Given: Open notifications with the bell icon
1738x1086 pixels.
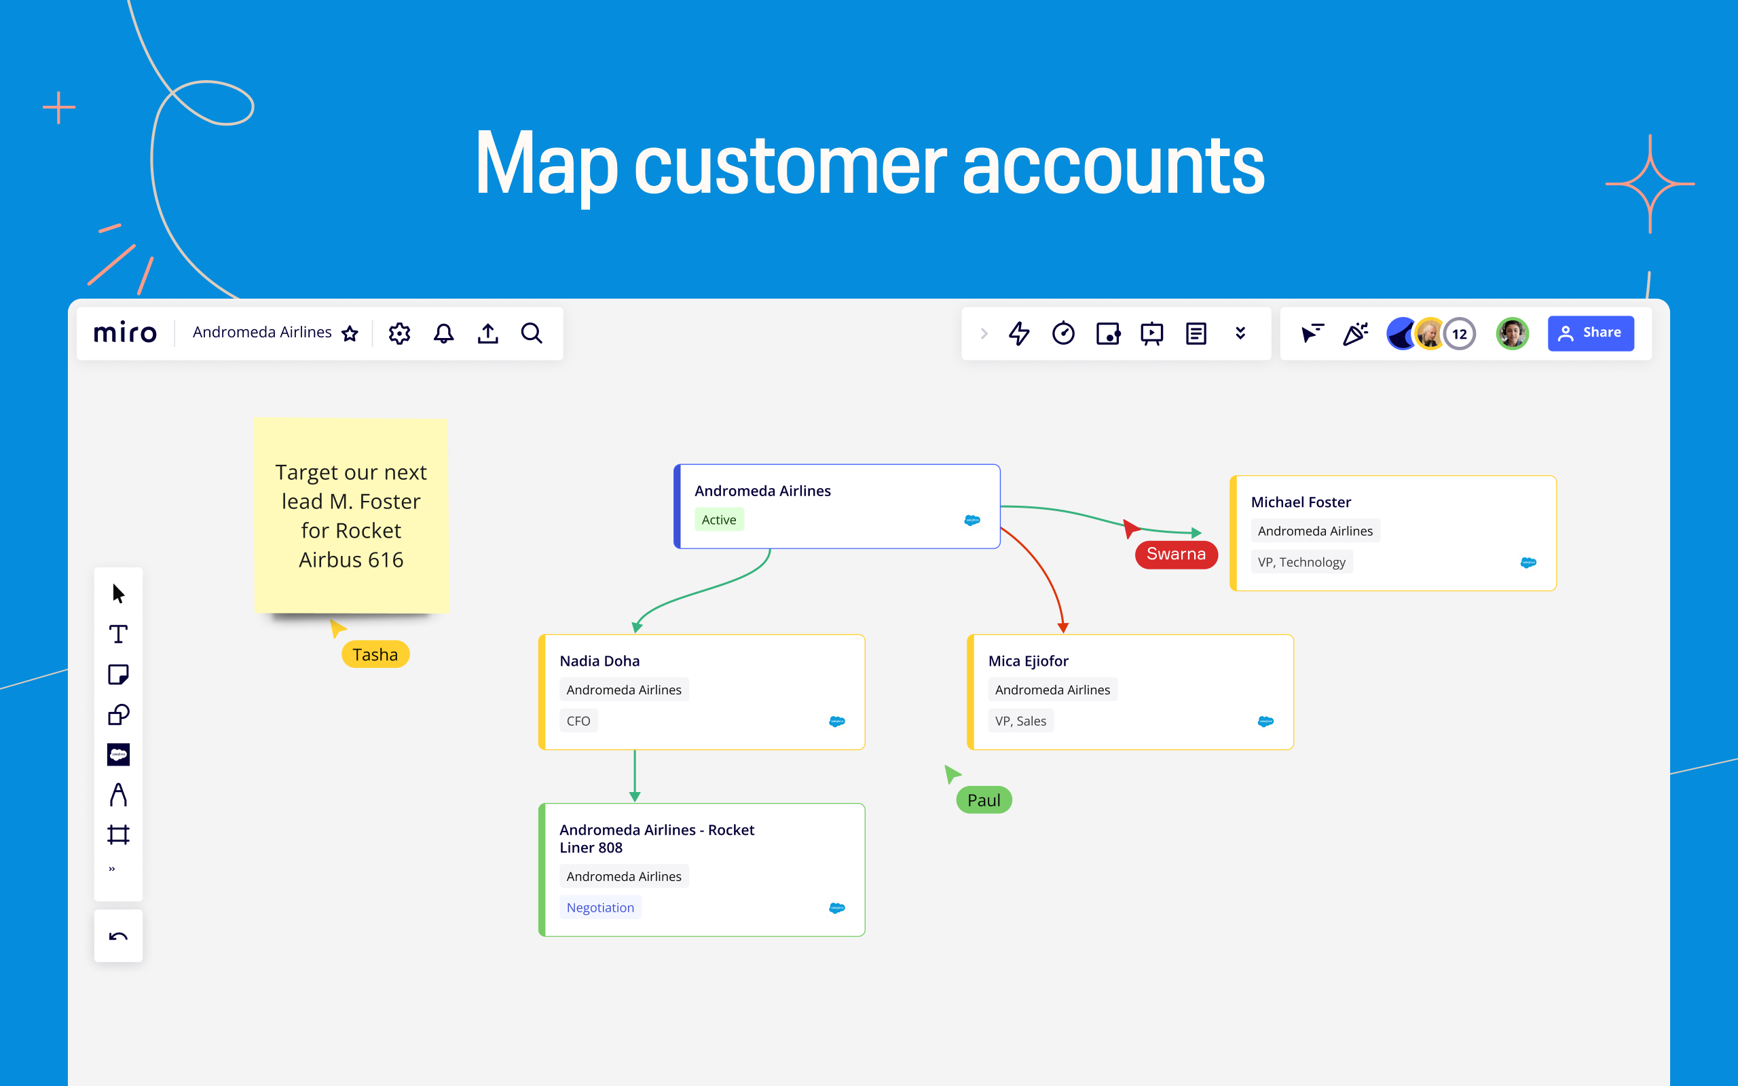Looking at the screenshot, I should 443,333.
